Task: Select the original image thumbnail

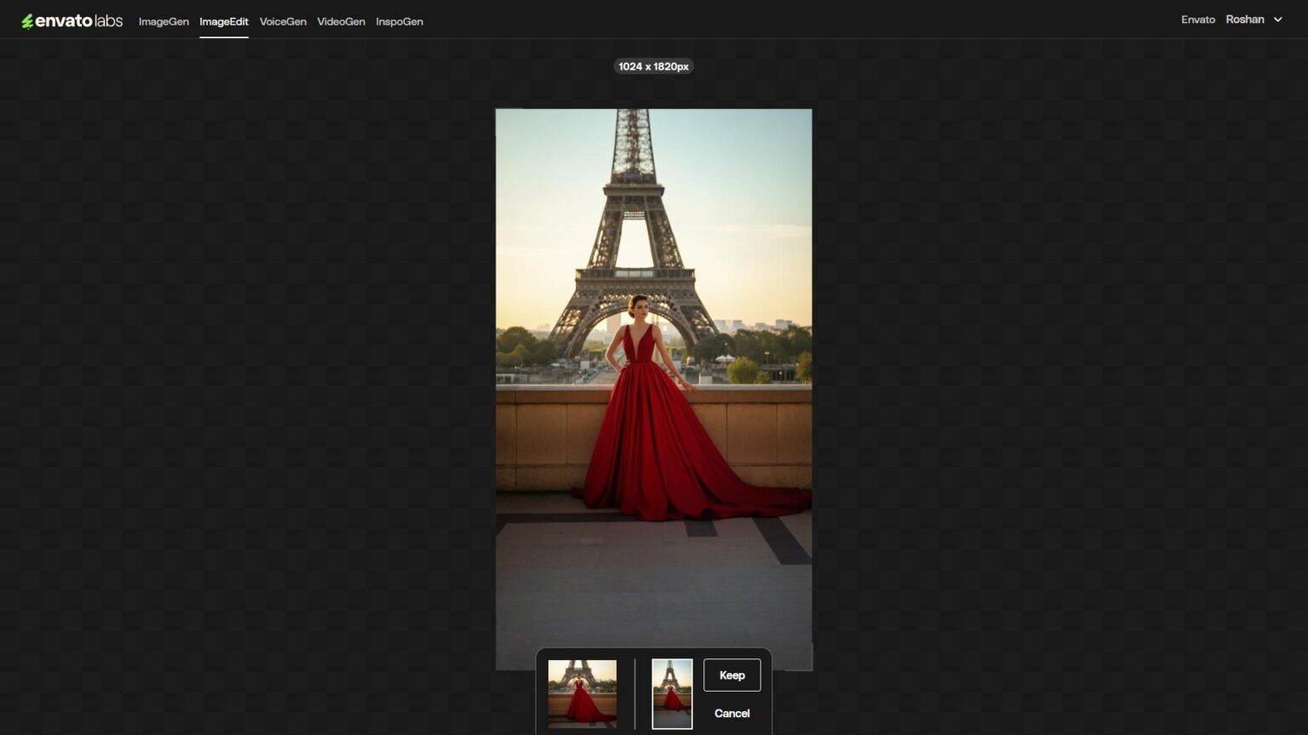Action: (x=582, y=693)
